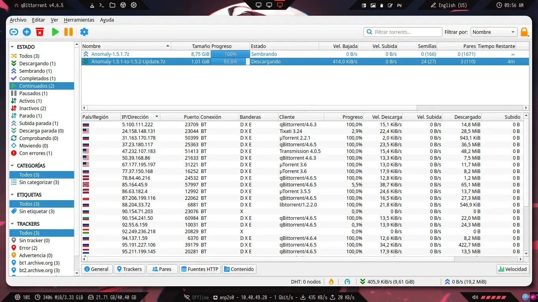Collapse the TRACKERS filter section

coord(12,224)
